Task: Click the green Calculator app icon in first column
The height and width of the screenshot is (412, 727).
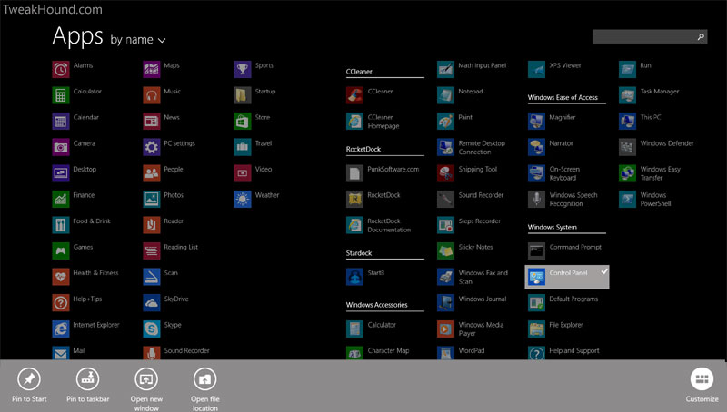Action: tap(61, 95)
